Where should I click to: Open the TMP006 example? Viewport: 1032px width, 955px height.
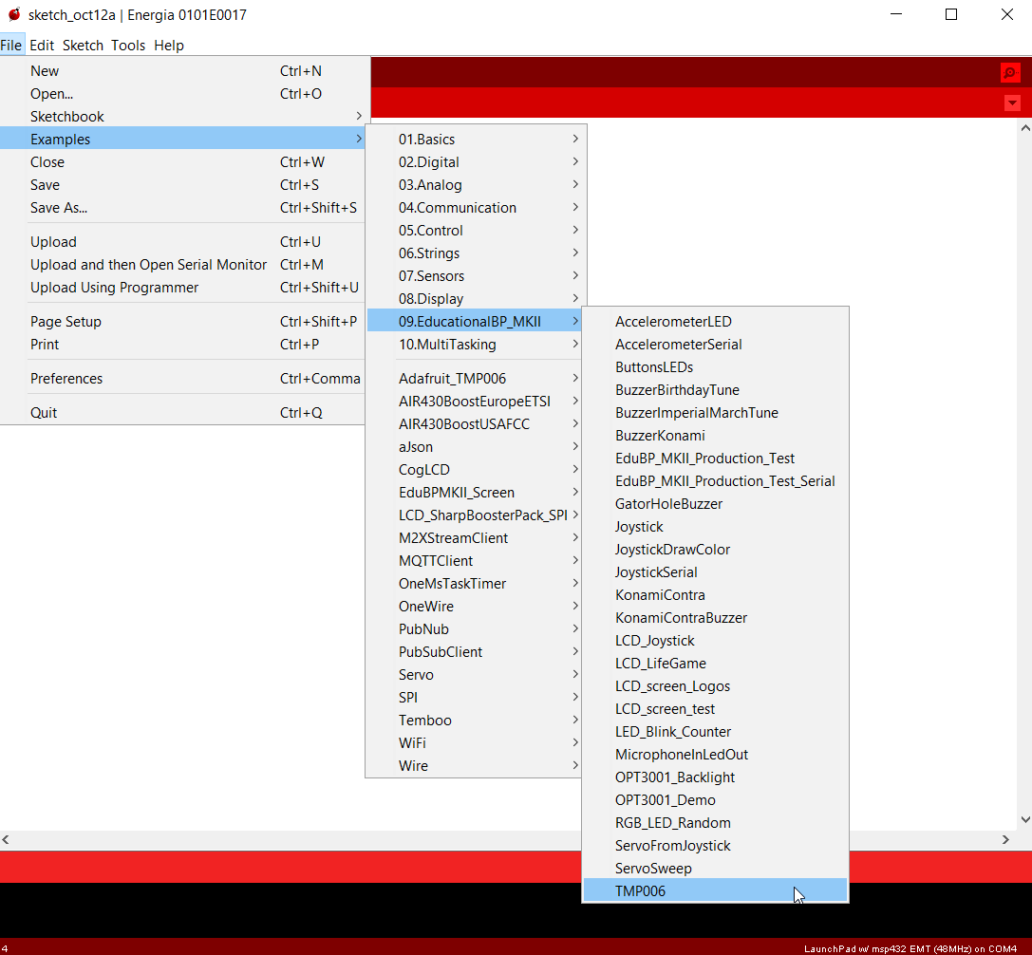[716, 891]
